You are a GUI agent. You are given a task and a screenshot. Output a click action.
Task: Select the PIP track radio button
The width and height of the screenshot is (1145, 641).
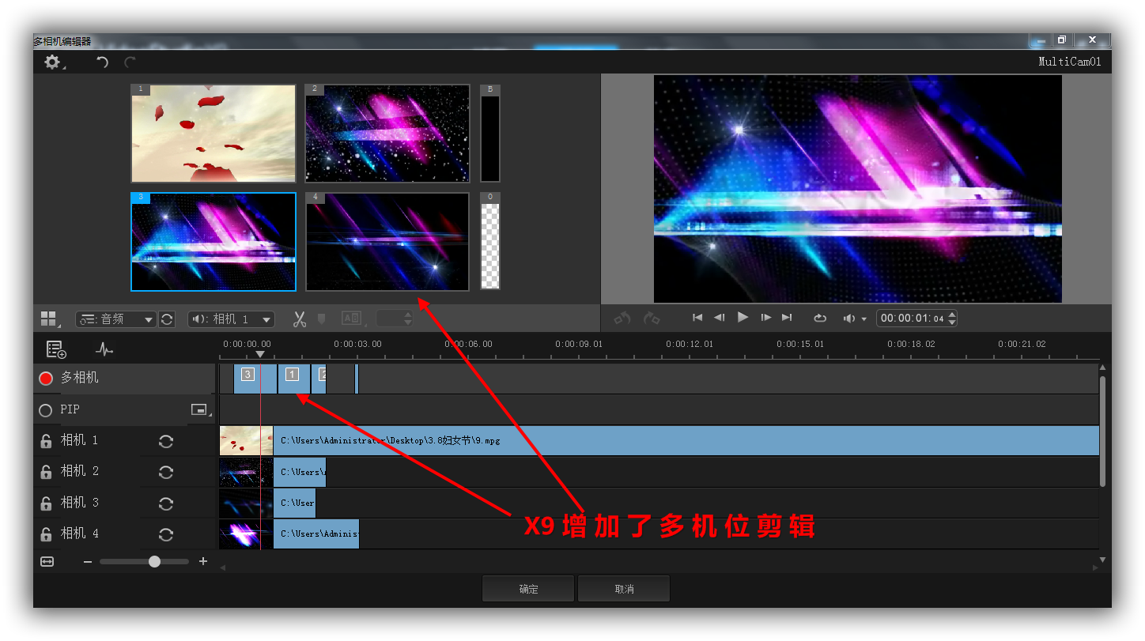46,410
